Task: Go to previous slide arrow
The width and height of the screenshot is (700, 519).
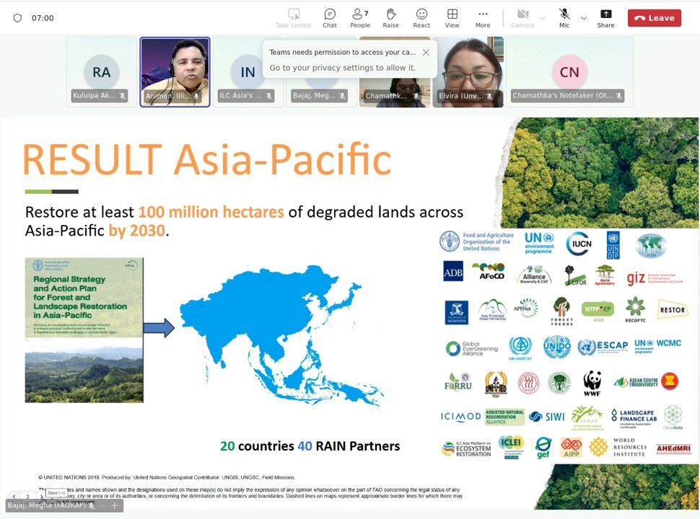Action: [14, 496]
